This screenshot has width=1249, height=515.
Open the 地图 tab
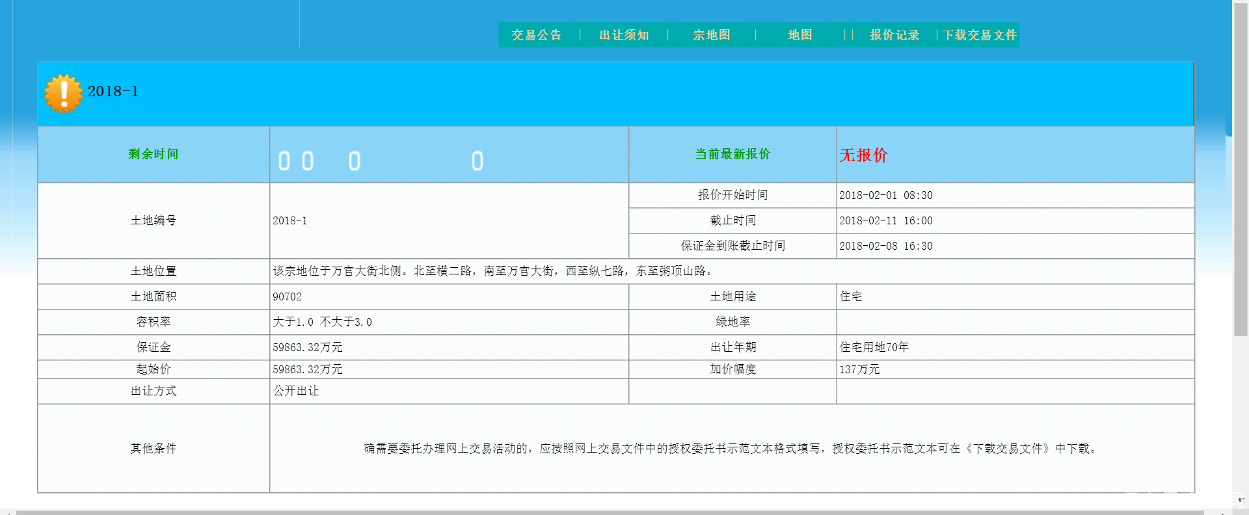tap(800, 35)
